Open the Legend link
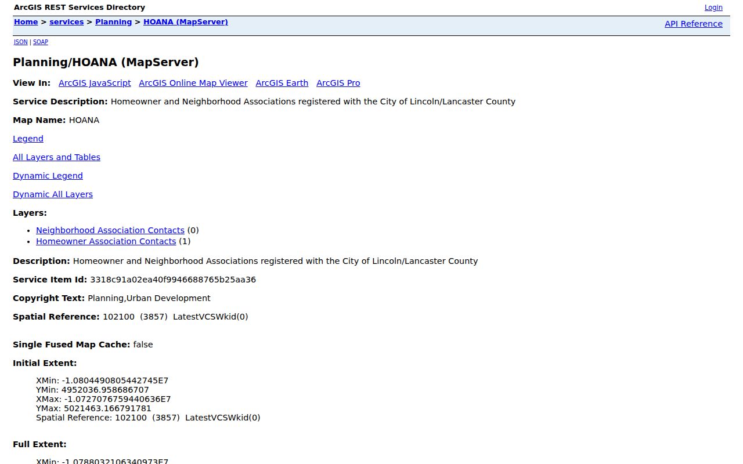 point(28,139)
